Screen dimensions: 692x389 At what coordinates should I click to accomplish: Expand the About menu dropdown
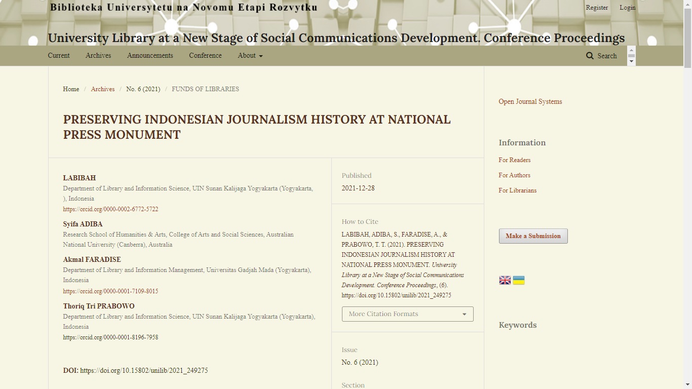(x=250, y=56)
